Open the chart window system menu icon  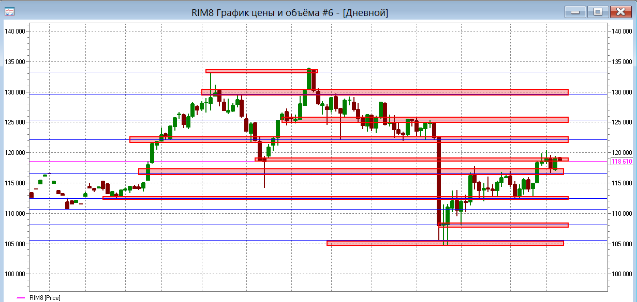9,11
